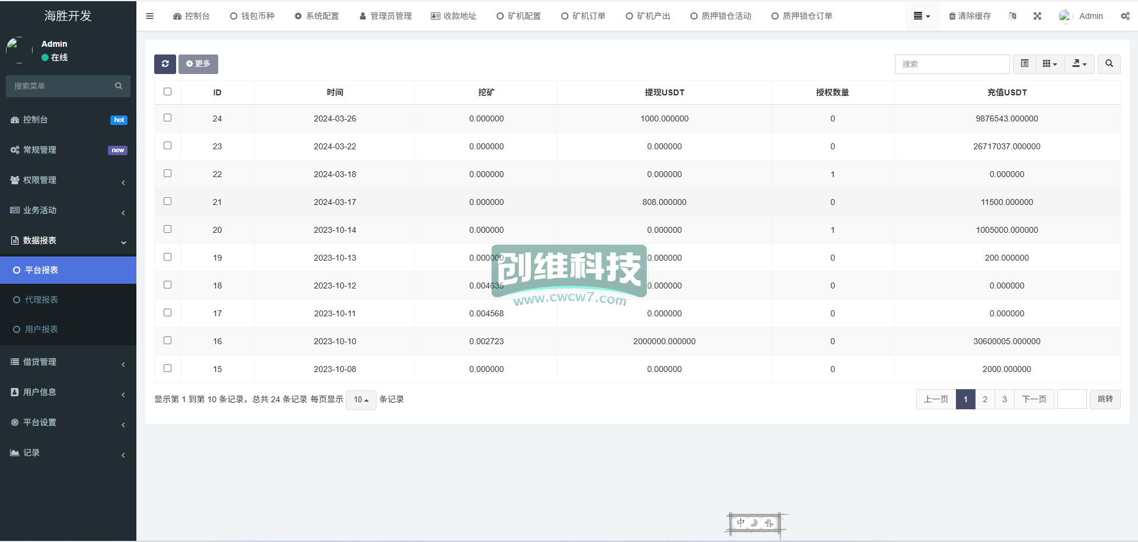Check the row with ID 15

pyautogui.click(x=167, y=368)
